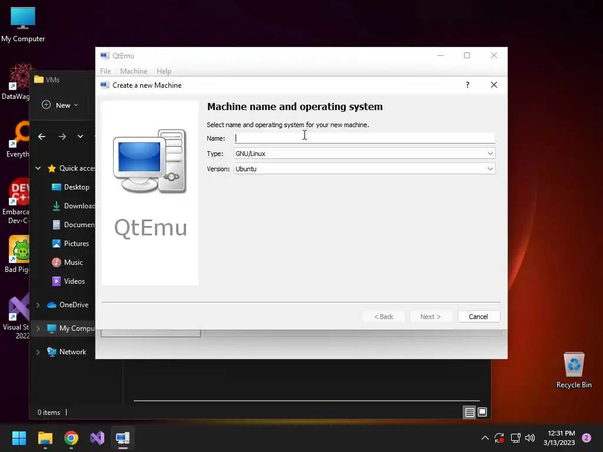Select Documents in Explorer sidebar
This screenshot has width=603, height=452.
pos(73,224)
